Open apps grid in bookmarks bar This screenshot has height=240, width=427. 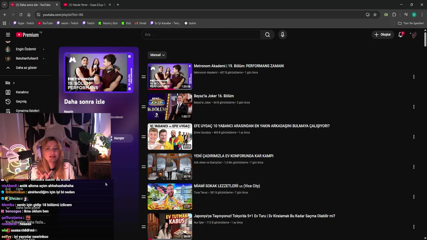tap(4, 23)
